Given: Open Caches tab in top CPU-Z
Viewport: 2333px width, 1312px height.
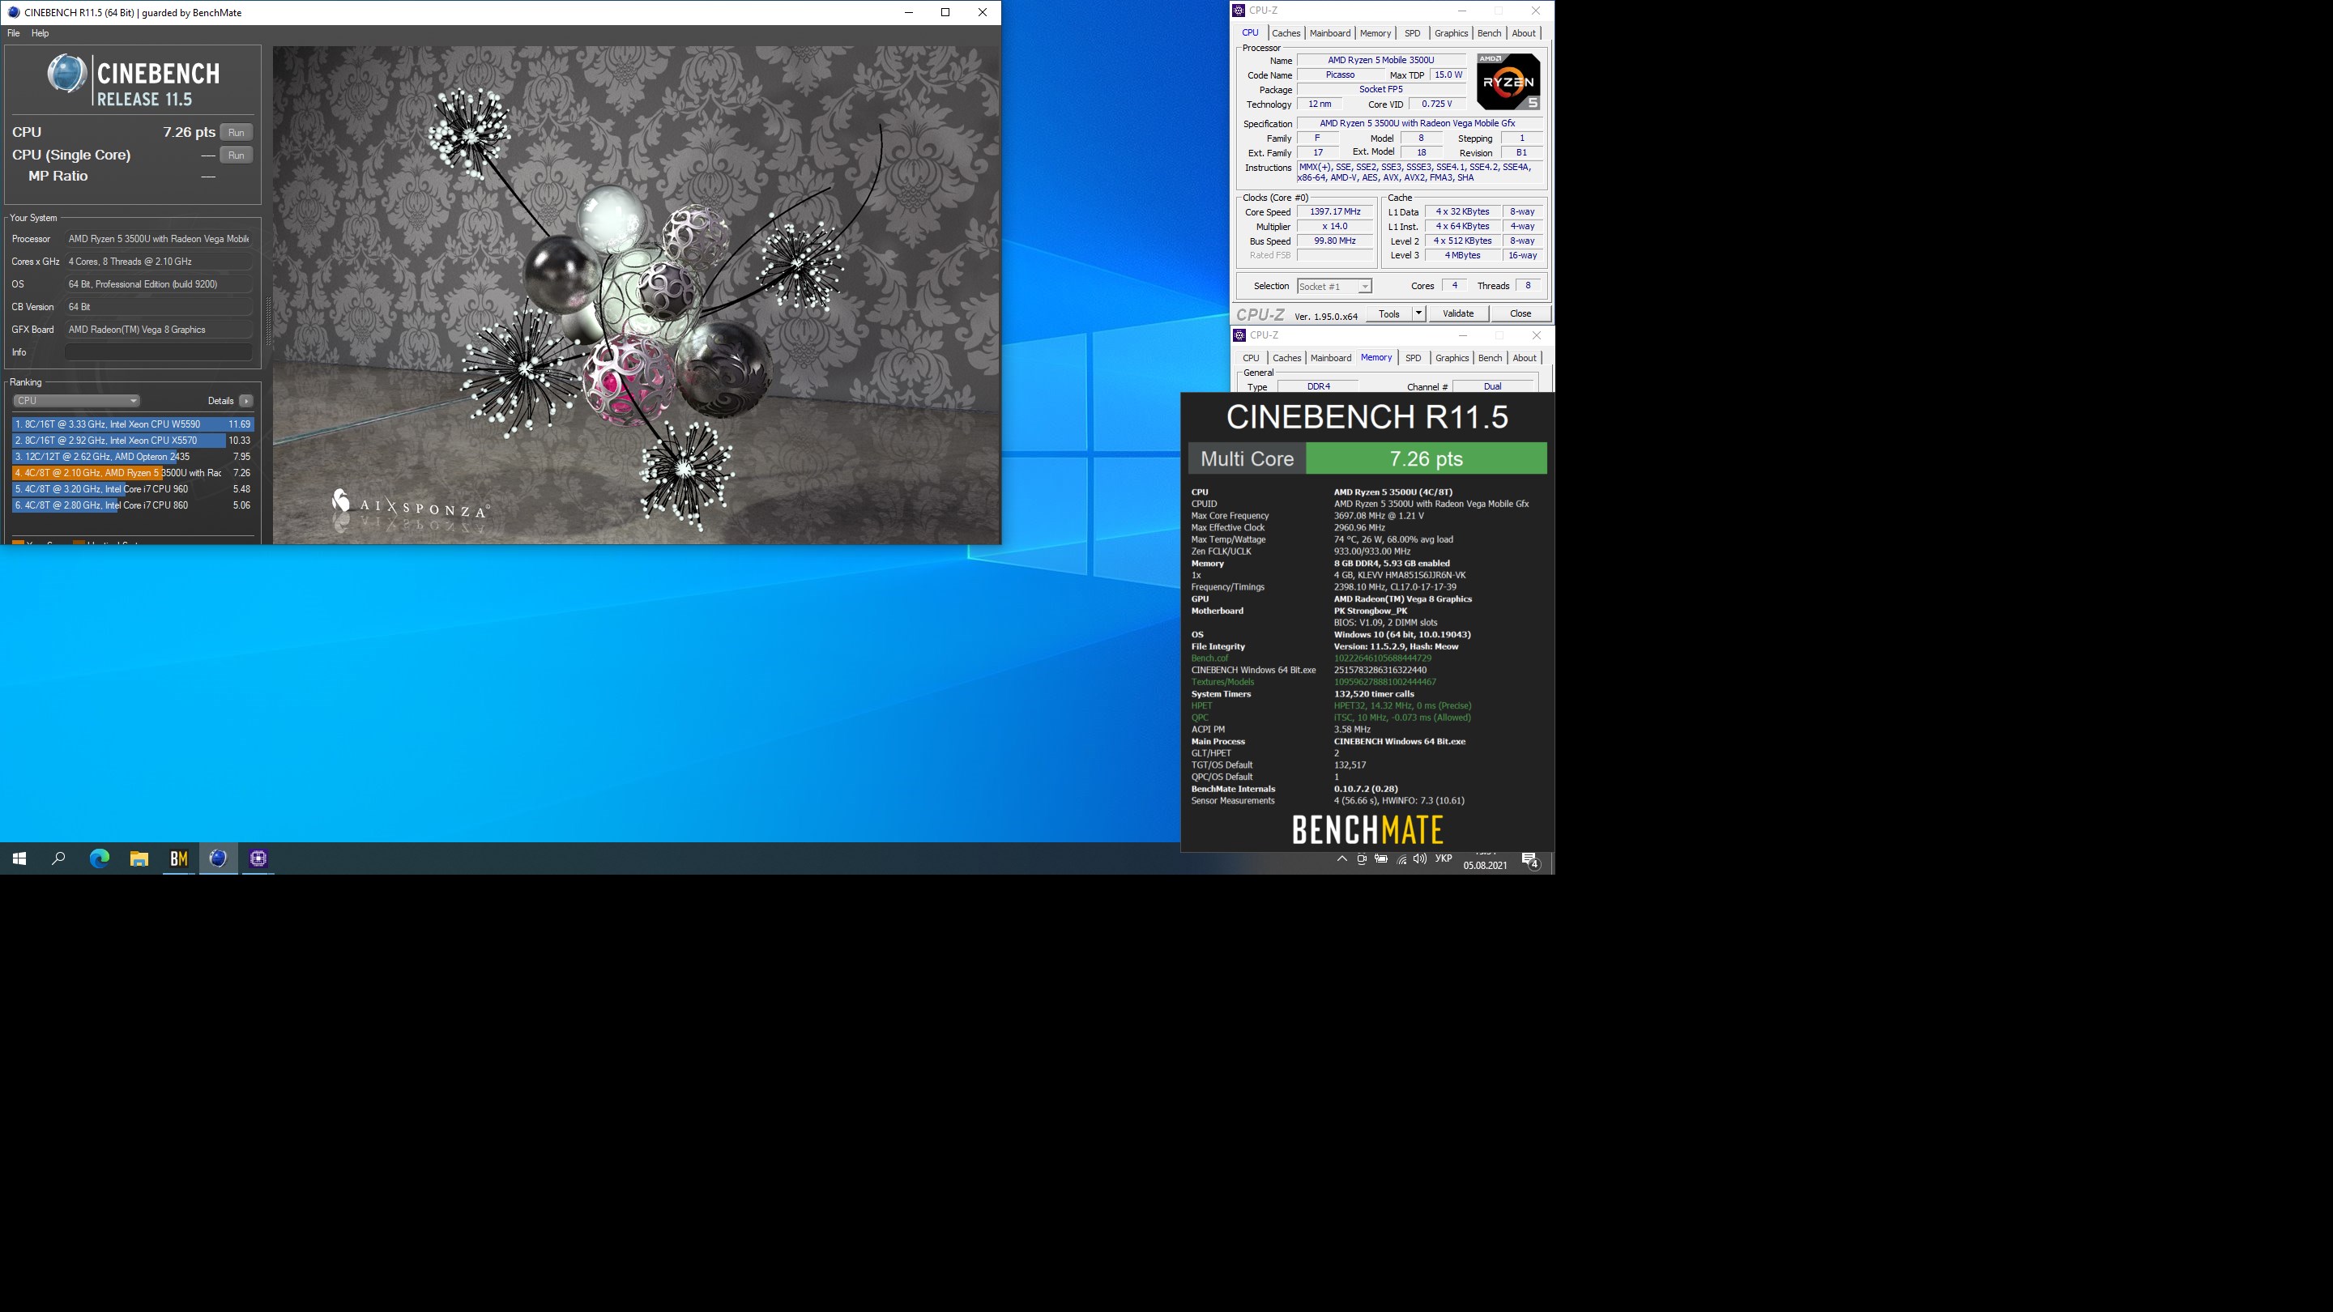Looking at the screenshot, I should (x=1286, y=33).
